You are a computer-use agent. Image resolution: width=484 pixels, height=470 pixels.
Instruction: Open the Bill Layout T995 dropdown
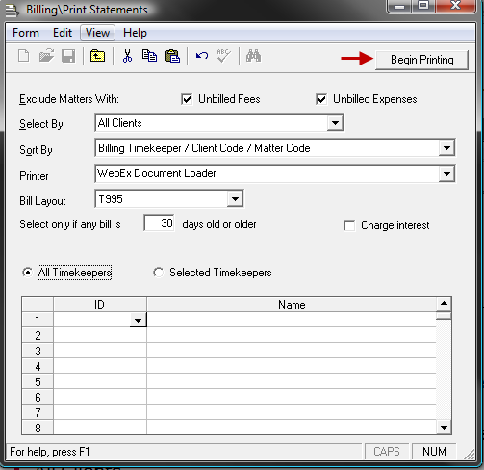click(x=235, y=199)
